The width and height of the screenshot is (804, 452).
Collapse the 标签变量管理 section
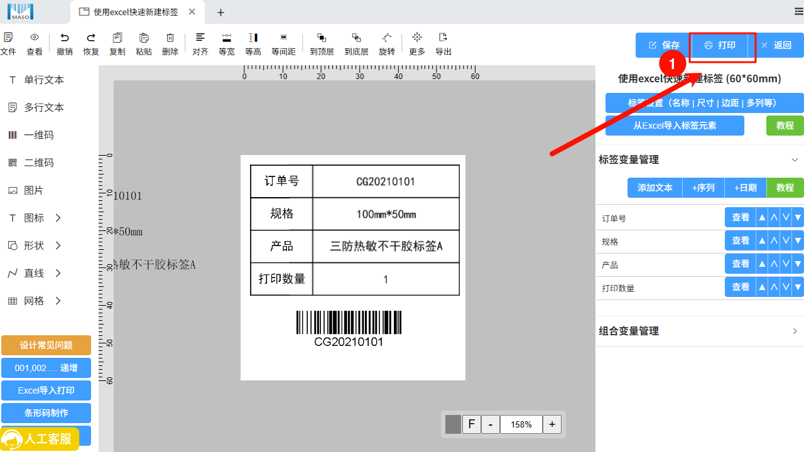795,160
